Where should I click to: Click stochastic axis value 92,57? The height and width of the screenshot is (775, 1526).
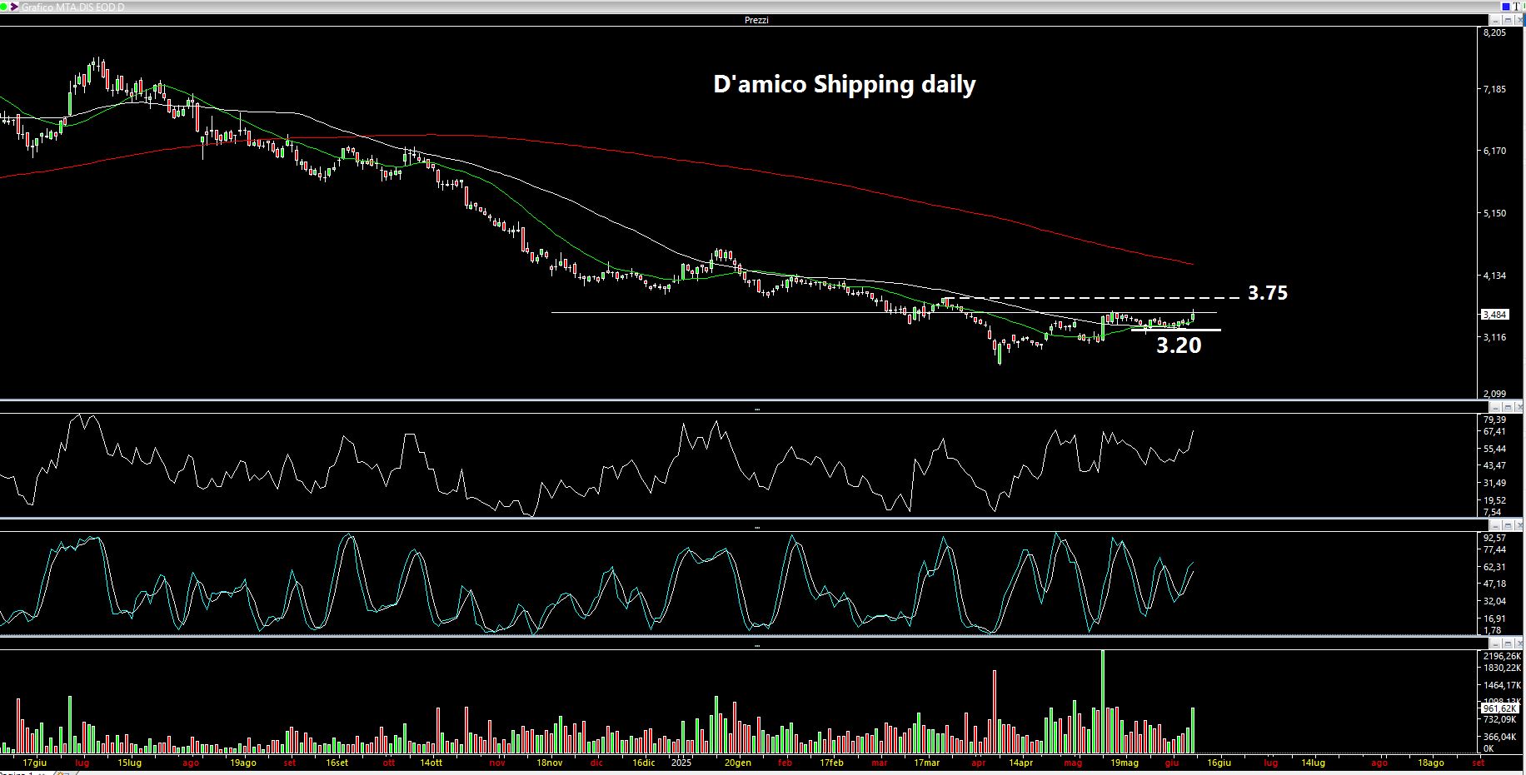1494,538
